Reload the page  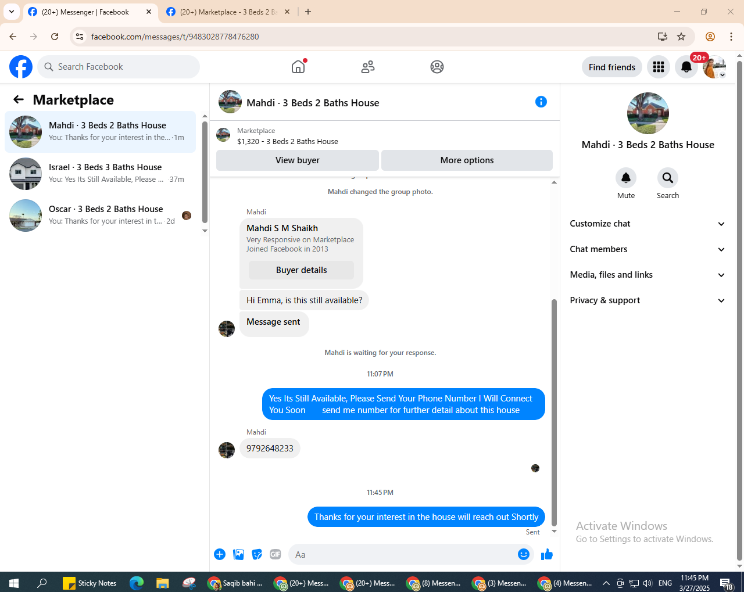pyautogui.click(x=55, y=37)
